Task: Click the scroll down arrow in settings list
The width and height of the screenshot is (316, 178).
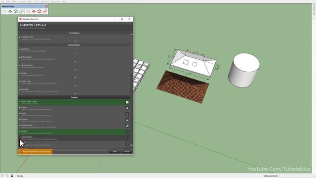Action: [131, 145]
